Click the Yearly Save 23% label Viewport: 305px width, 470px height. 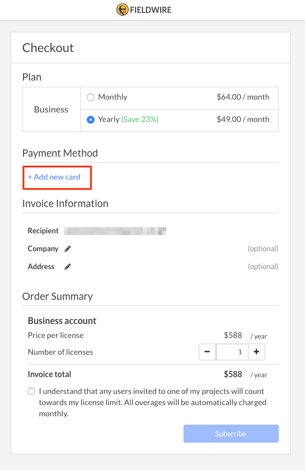pos(128,119)
